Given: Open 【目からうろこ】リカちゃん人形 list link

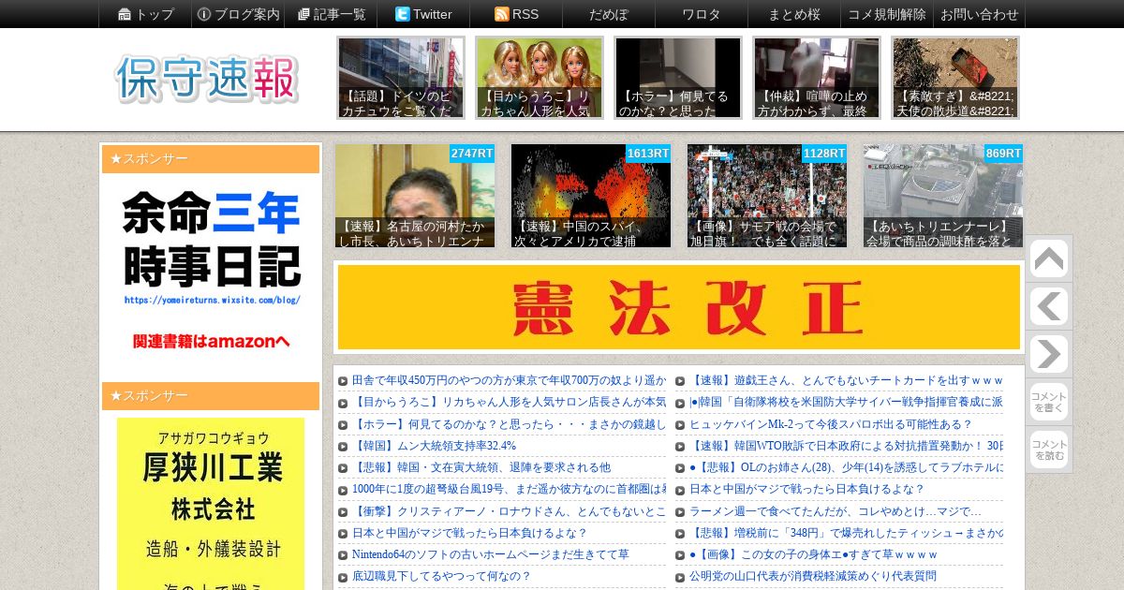Looking at the screenshot, I should [509, 402].
